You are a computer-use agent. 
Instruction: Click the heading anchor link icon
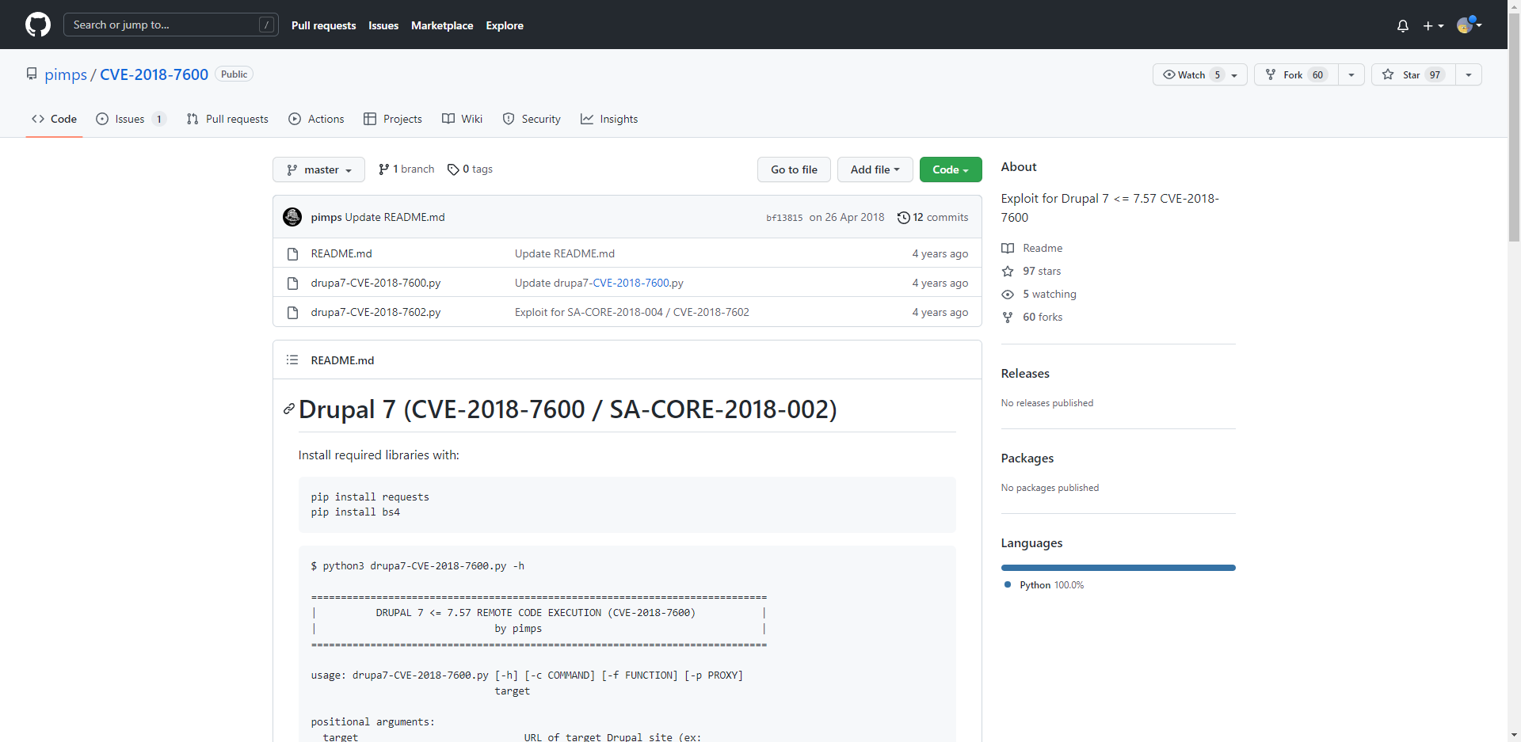(x=289, y=409)
